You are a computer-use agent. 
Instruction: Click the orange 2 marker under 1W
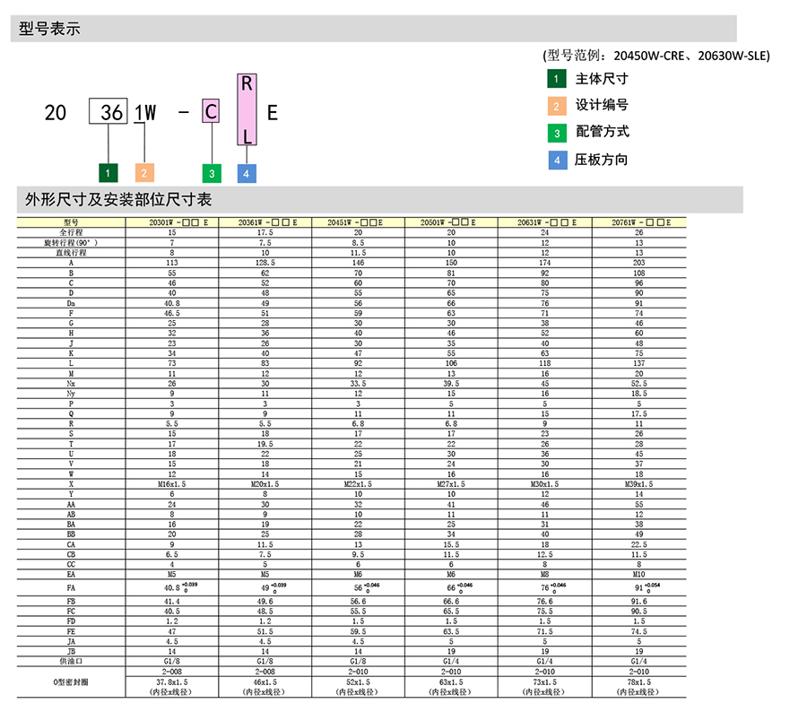[145, 173]
